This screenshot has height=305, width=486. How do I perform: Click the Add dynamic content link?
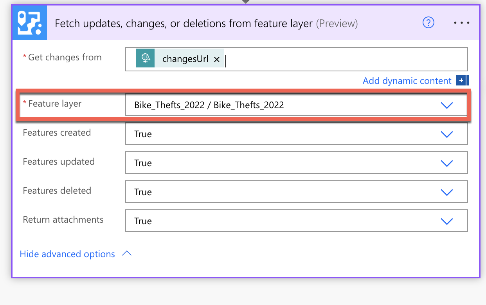407,81
